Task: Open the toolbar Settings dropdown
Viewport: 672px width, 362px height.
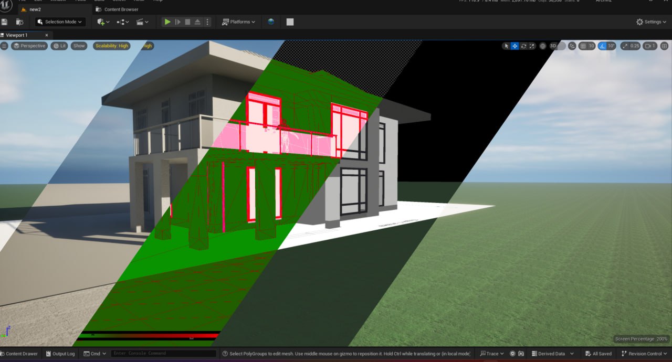Action: tap(651, 22)
